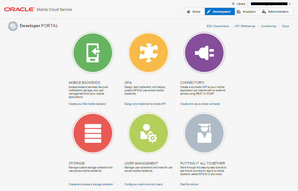The height and width of the screenshot is (191, 298).
Task: Expand the user account dropdown arrow
Action: (x=290, y=4)
